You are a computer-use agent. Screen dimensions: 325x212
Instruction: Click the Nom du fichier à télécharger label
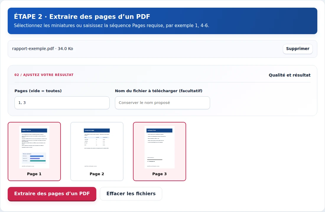coord(159,91)
